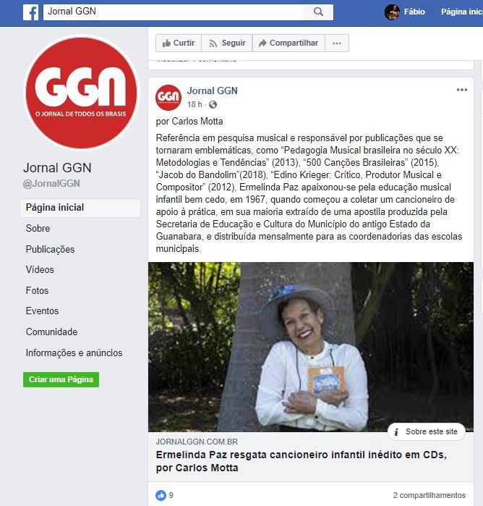
Task: View the 2 compartilhamentos link
Action: coord(429,495)
